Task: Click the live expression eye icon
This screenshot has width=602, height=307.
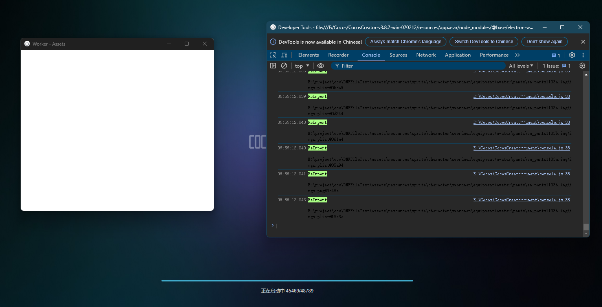Action: tap(321, 66)
